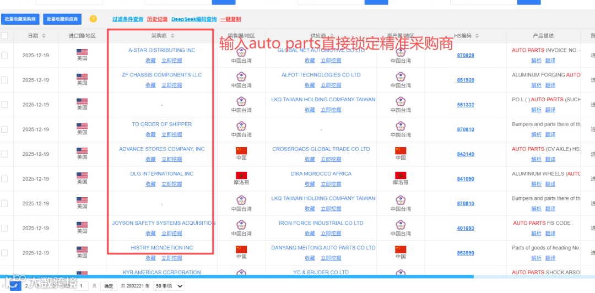This screenshot has height=293, width=595.
Task: Click 批量收藏供应商 button
Action: point(62,19)
